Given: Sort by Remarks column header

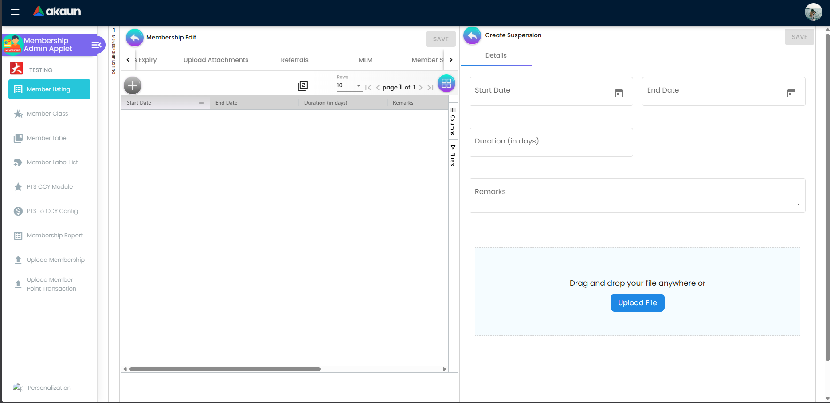Looking at the screenshot, I should [418, 103].
